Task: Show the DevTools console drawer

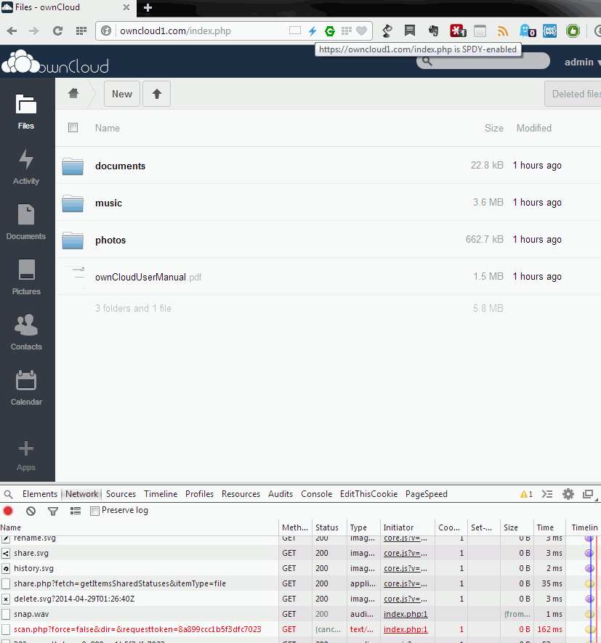Action: point(547,494)
